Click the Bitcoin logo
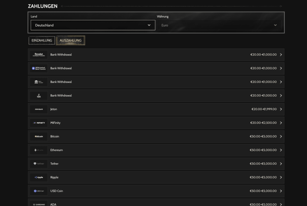The height and width of the screenshot is (206, 307). (x=39, y=137)
